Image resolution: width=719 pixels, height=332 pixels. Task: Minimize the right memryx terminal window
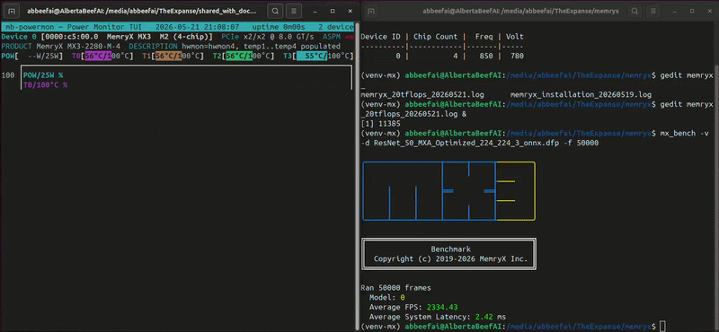pos(676,11)
